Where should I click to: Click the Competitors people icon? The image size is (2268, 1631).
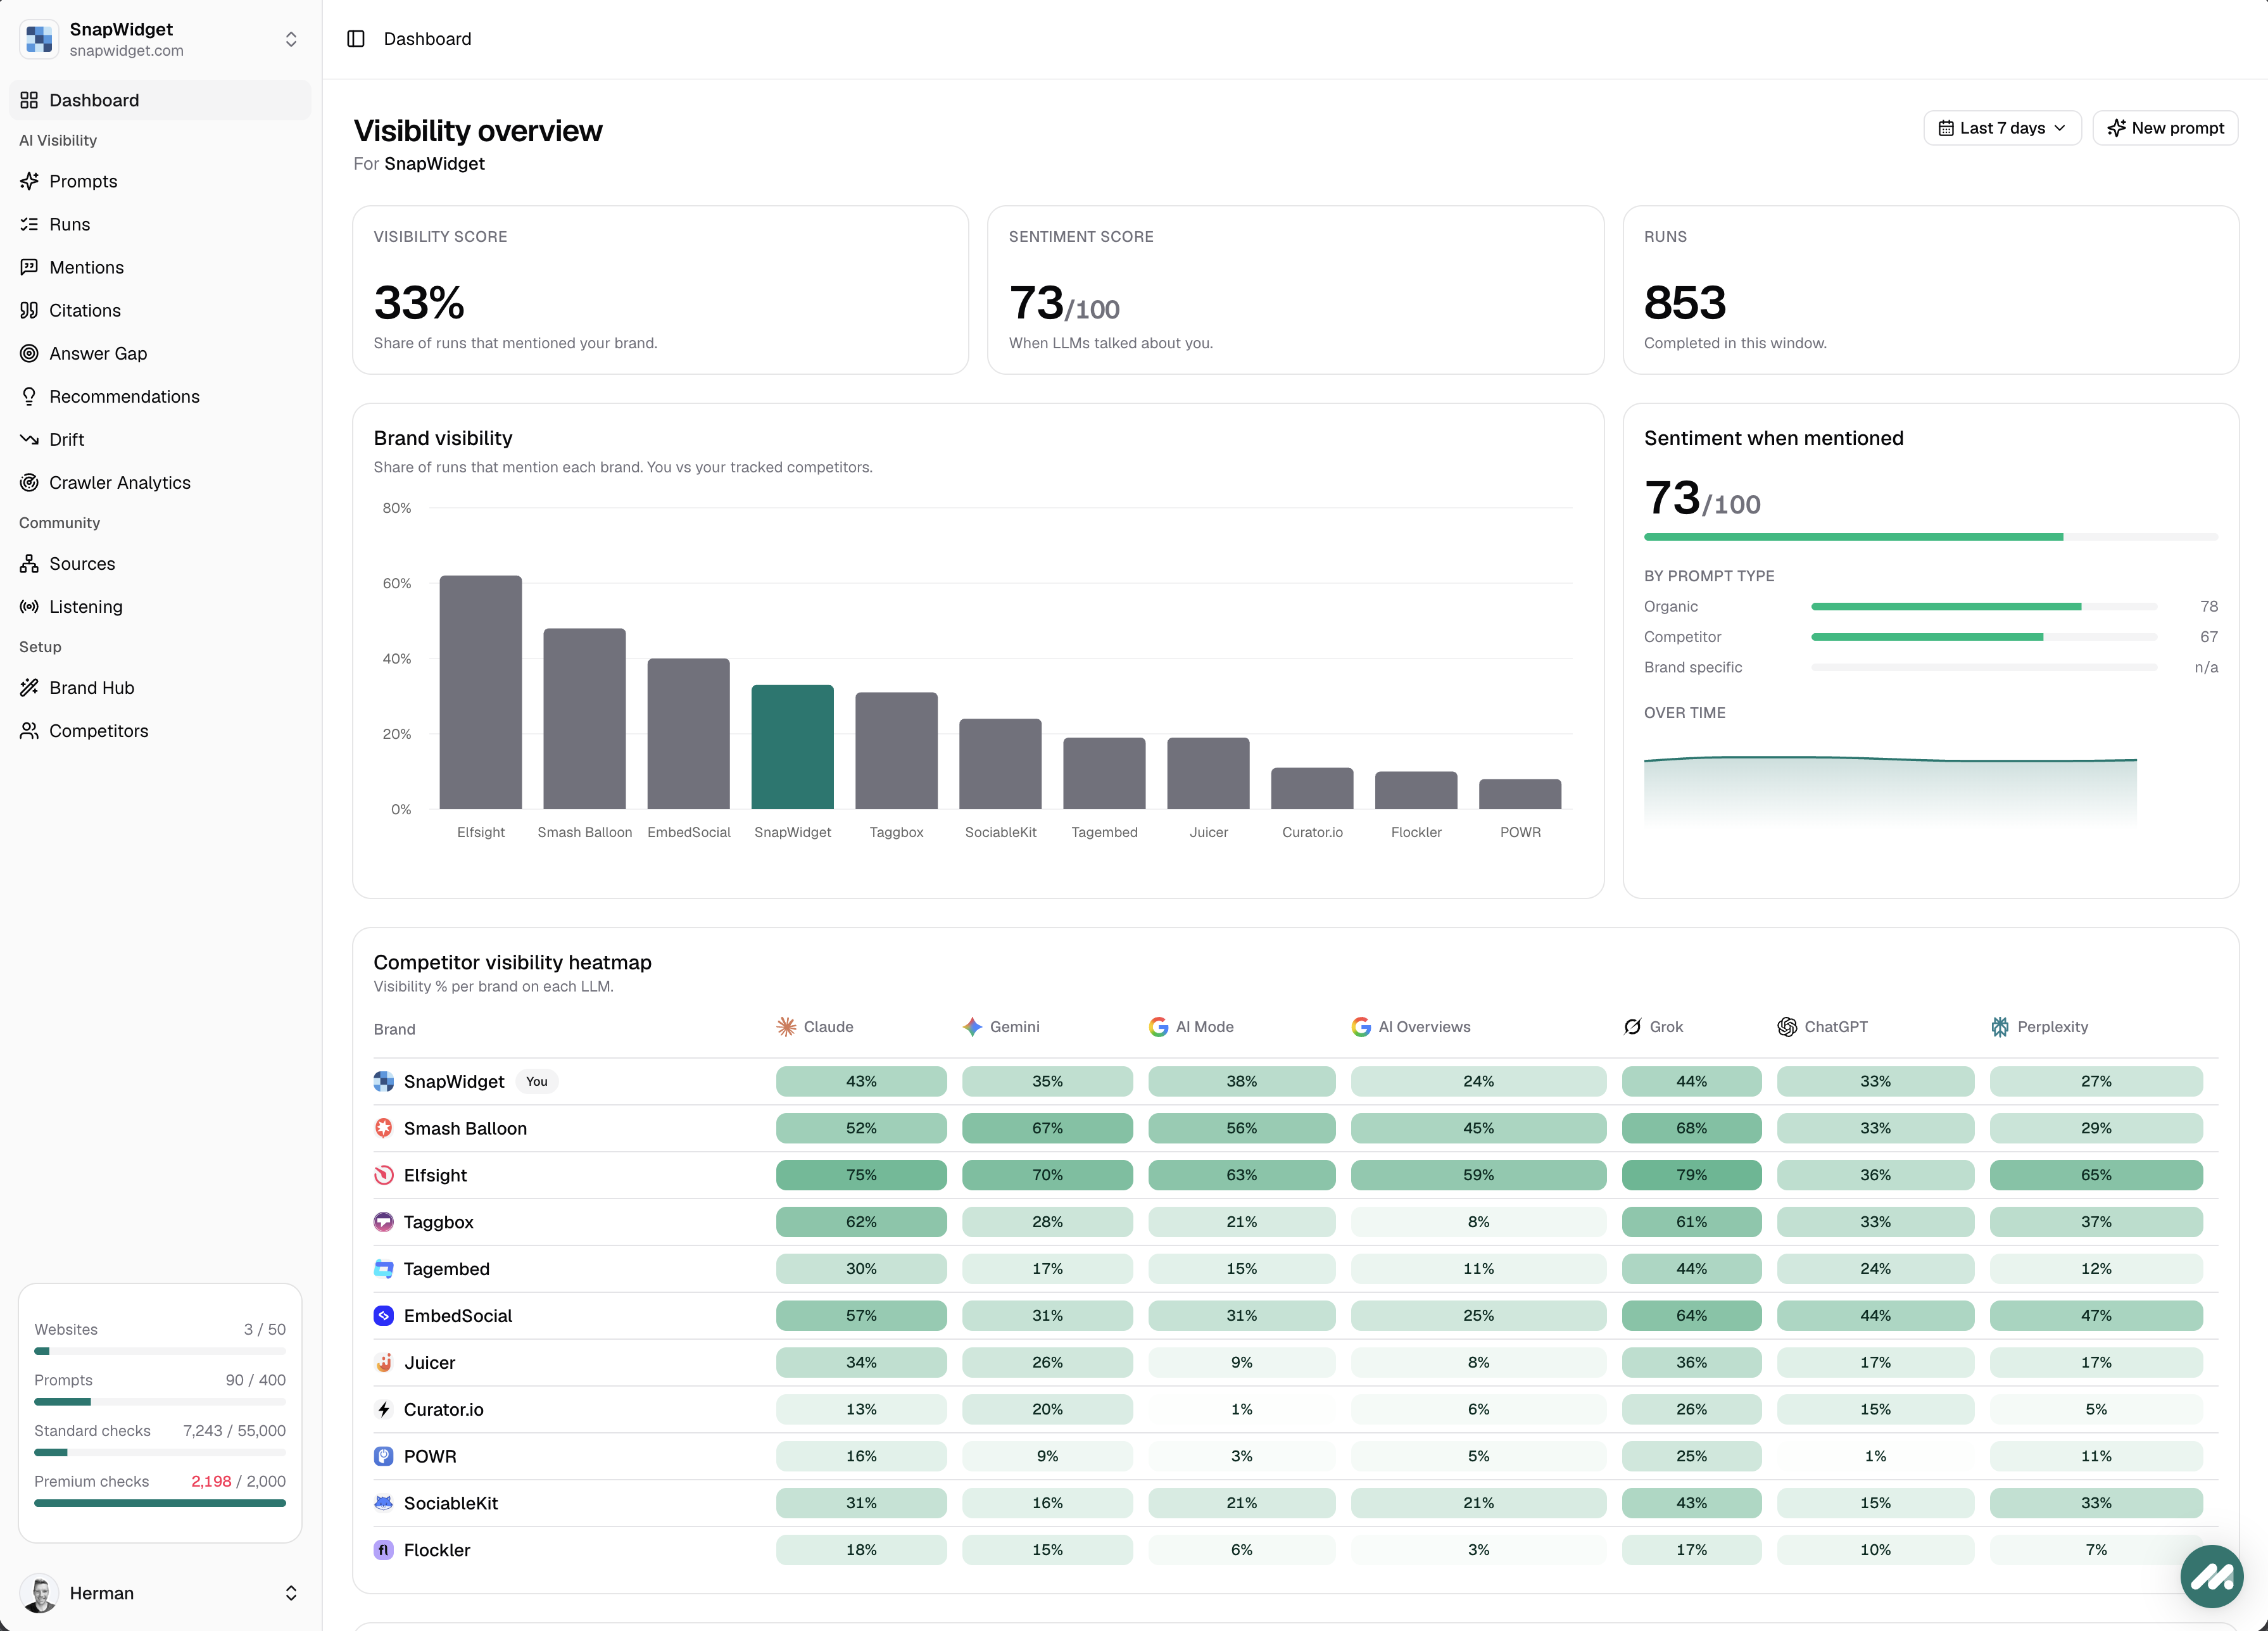[29, 730]
